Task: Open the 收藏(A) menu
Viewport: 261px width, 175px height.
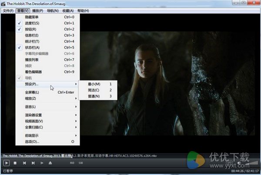Action: coord(68,11)
